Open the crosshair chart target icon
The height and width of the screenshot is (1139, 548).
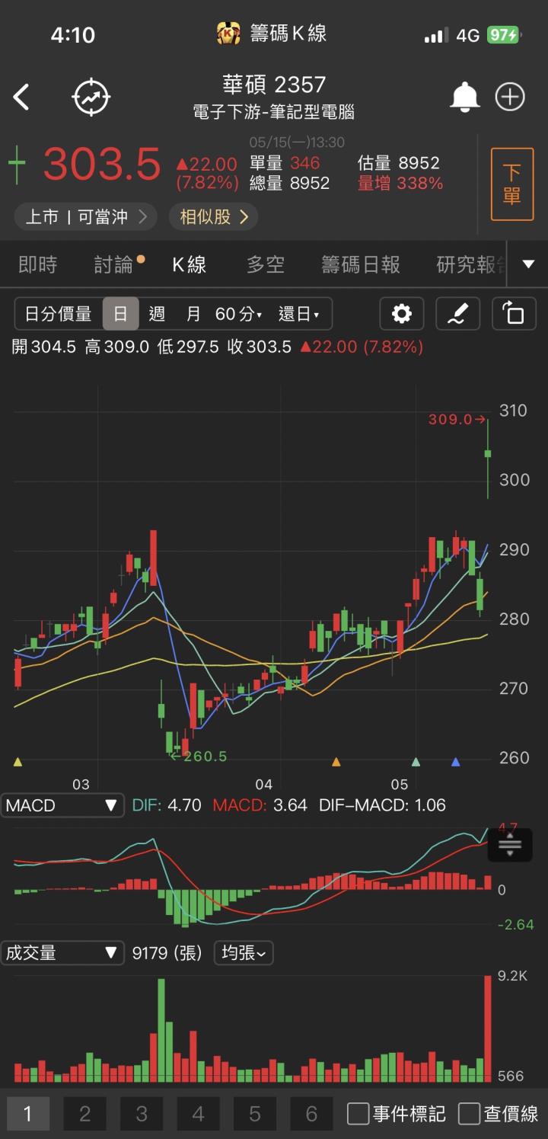(x=91, y=98)
